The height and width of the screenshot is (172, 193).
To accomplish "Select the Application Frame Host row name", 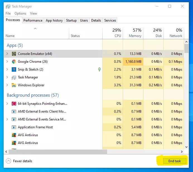I will (x=35, y=127).
